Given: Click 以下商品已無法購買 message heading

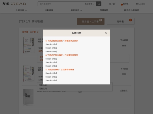Looking at the screenshot, I should (x=62, y=55).
